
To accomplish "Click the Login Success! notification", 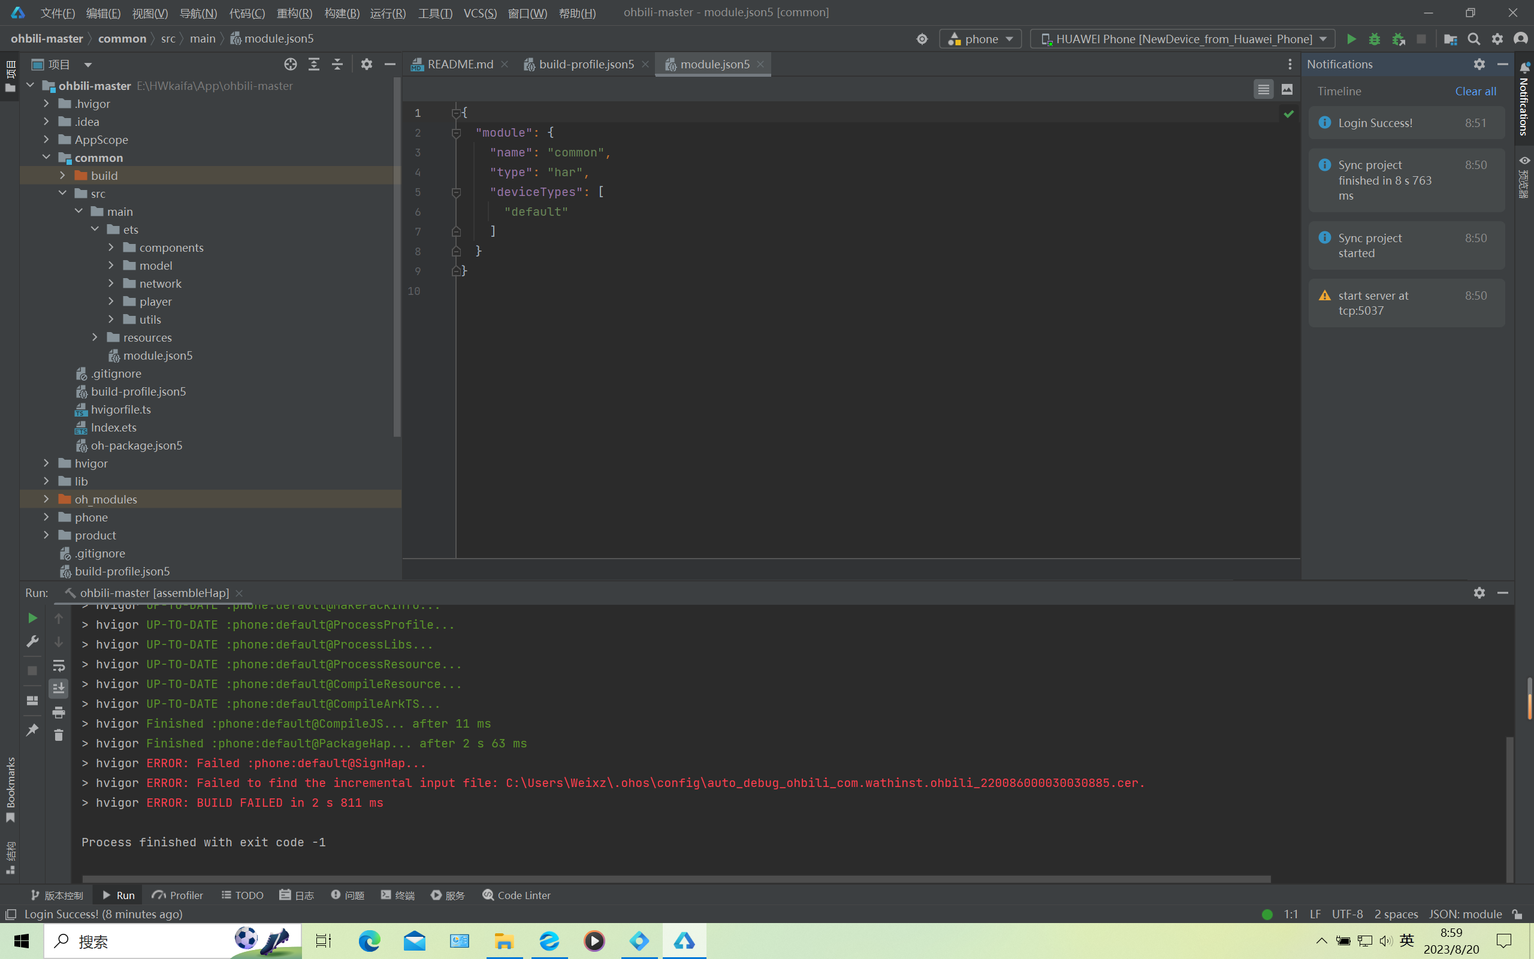I will tap(1406, 123).
